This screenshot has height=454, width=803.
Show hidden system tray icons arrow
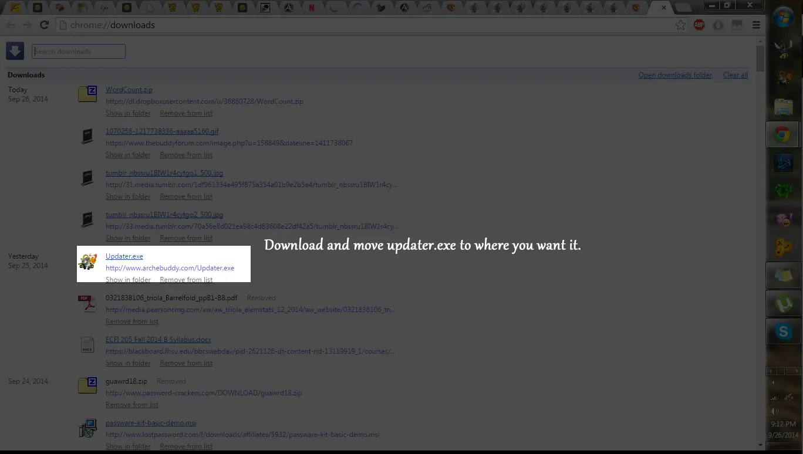[x=772, y=382]
